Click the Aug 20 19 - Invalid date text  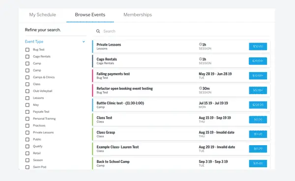(x=217, y=147)
